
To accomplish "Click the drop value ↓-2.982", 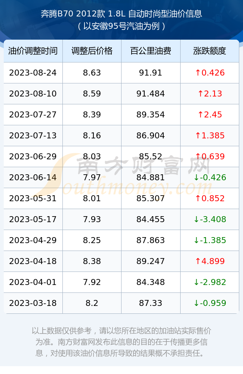I will pos(210,282).
